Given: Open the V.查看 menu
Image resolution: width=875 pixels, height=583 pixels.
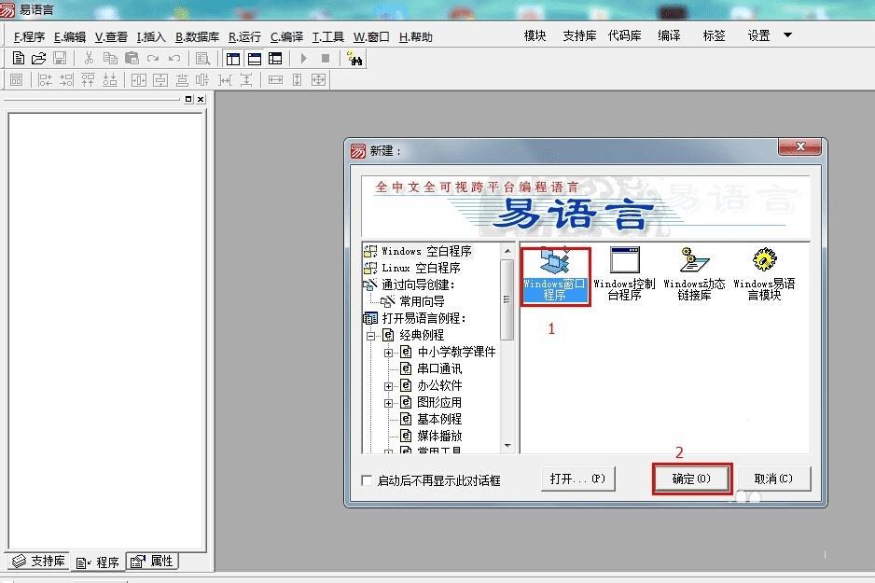Looking at the screenshot, I should (111, 36).
